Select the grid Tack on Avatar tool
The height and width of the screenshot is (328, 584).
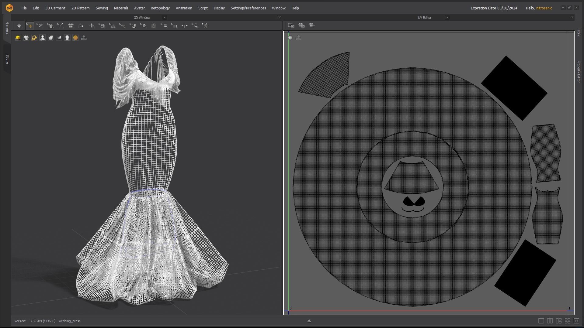(112, 26)
